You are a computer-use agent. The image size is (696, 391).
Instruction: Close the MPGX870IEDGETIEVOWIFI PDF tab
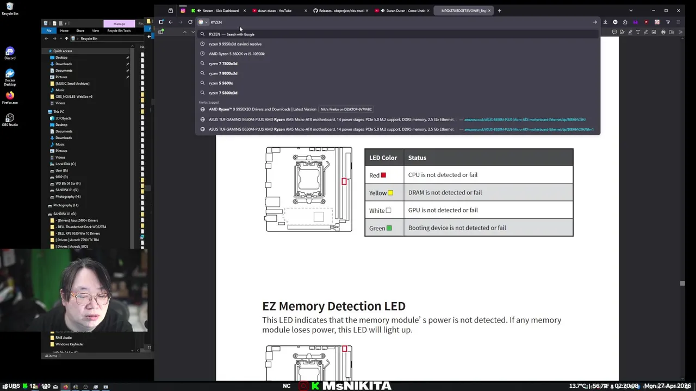pos(489,10)
